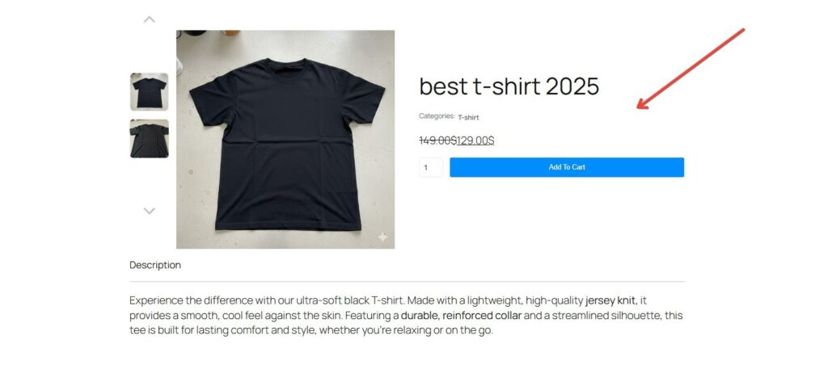Click the bold durable, reinforced collar text
Image resolution: width=828 pixels, height=365 pixels.
pyautogui.click(x=461, y=316)
